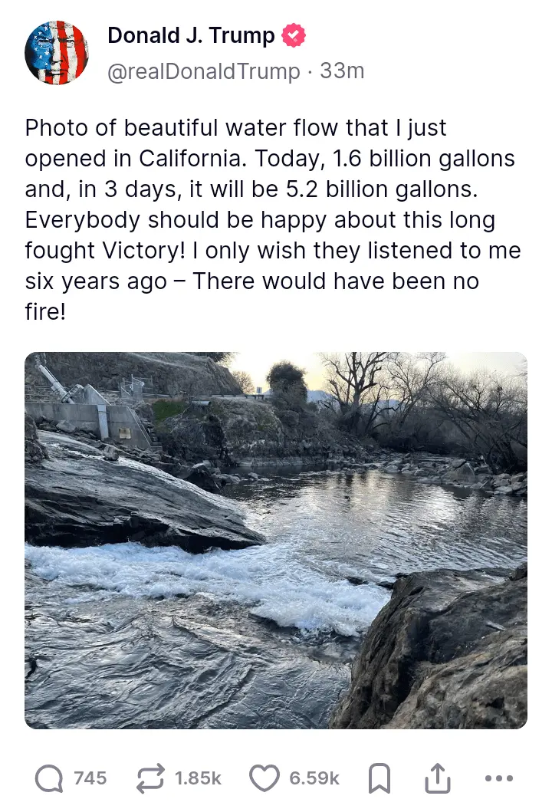Click the @realDonaldTrump handle
Screen dimensions: 552x809
click(x=203, y=71)
